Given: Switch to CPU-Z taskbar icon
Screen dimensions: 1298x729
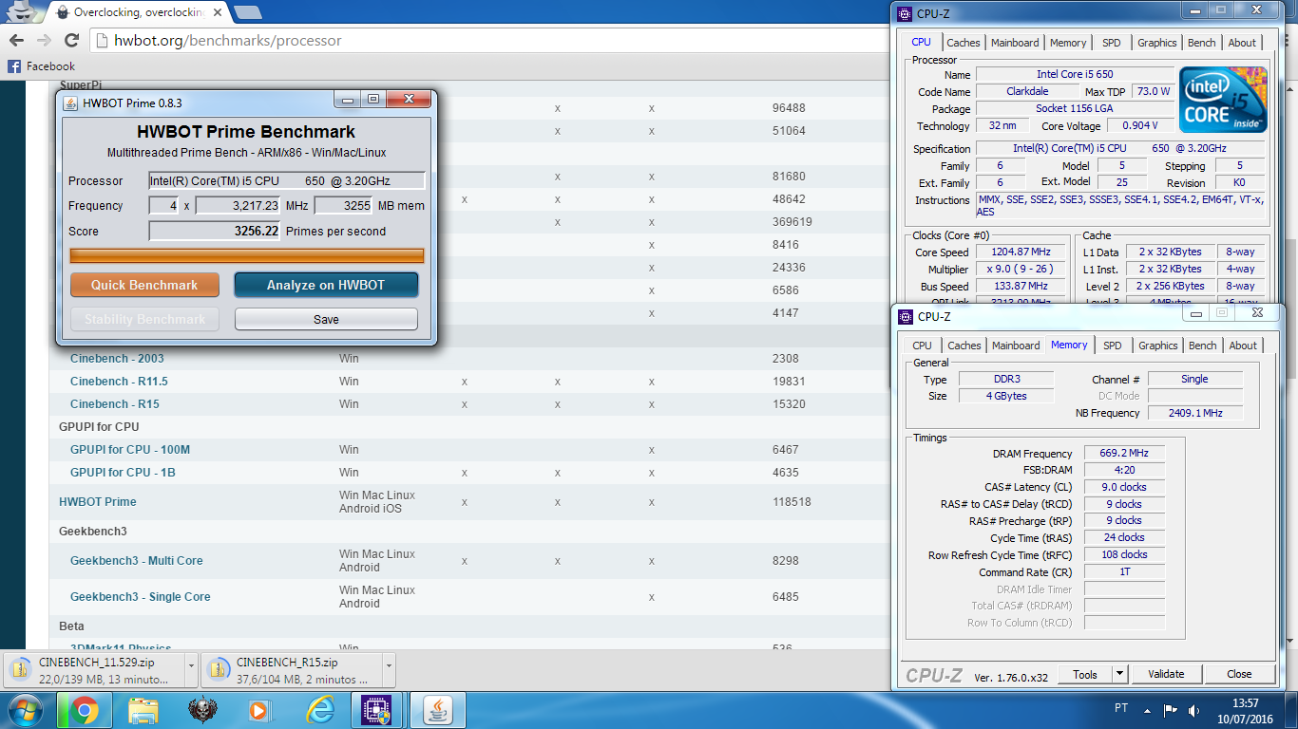Looking at the screenshot, I should pyautogui.click(x=377, y=710).
